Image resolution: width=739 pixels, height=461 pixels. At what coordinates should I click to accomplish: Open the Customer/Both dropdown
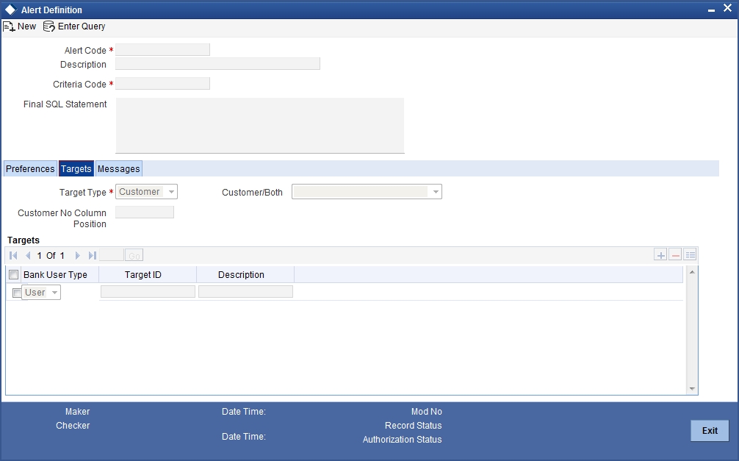[367, 192]
